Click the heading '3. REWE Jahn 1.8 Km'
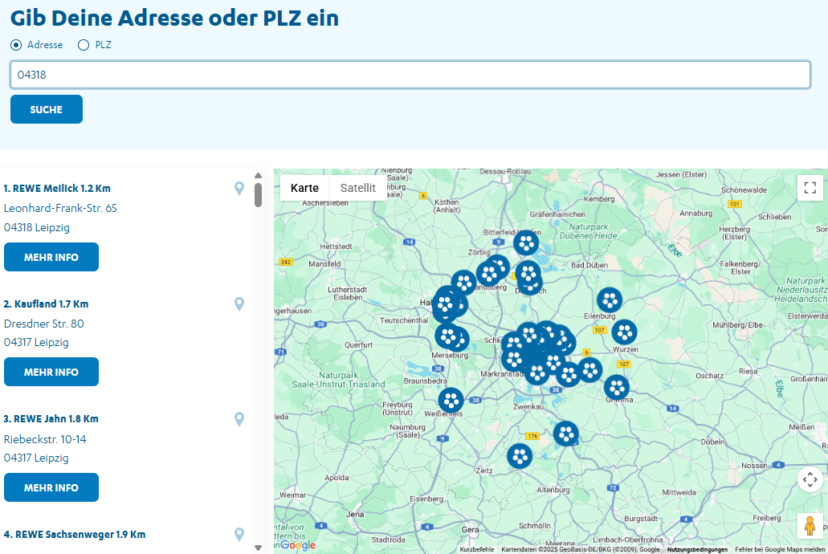 click(51, 419)
